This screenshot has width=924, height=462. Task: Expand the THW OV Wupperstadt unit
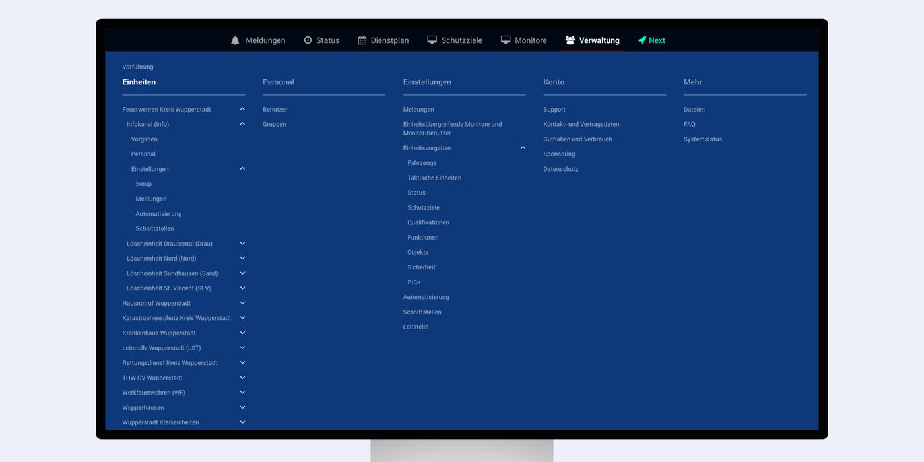tap(242, 378)
